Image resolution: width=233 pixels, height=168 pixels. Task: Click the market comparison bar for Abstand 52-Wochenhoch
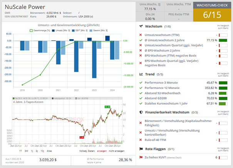click(223, 93)
